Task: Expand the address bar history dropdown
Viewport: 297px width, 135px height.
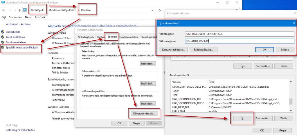Action: tap(153, 10)
